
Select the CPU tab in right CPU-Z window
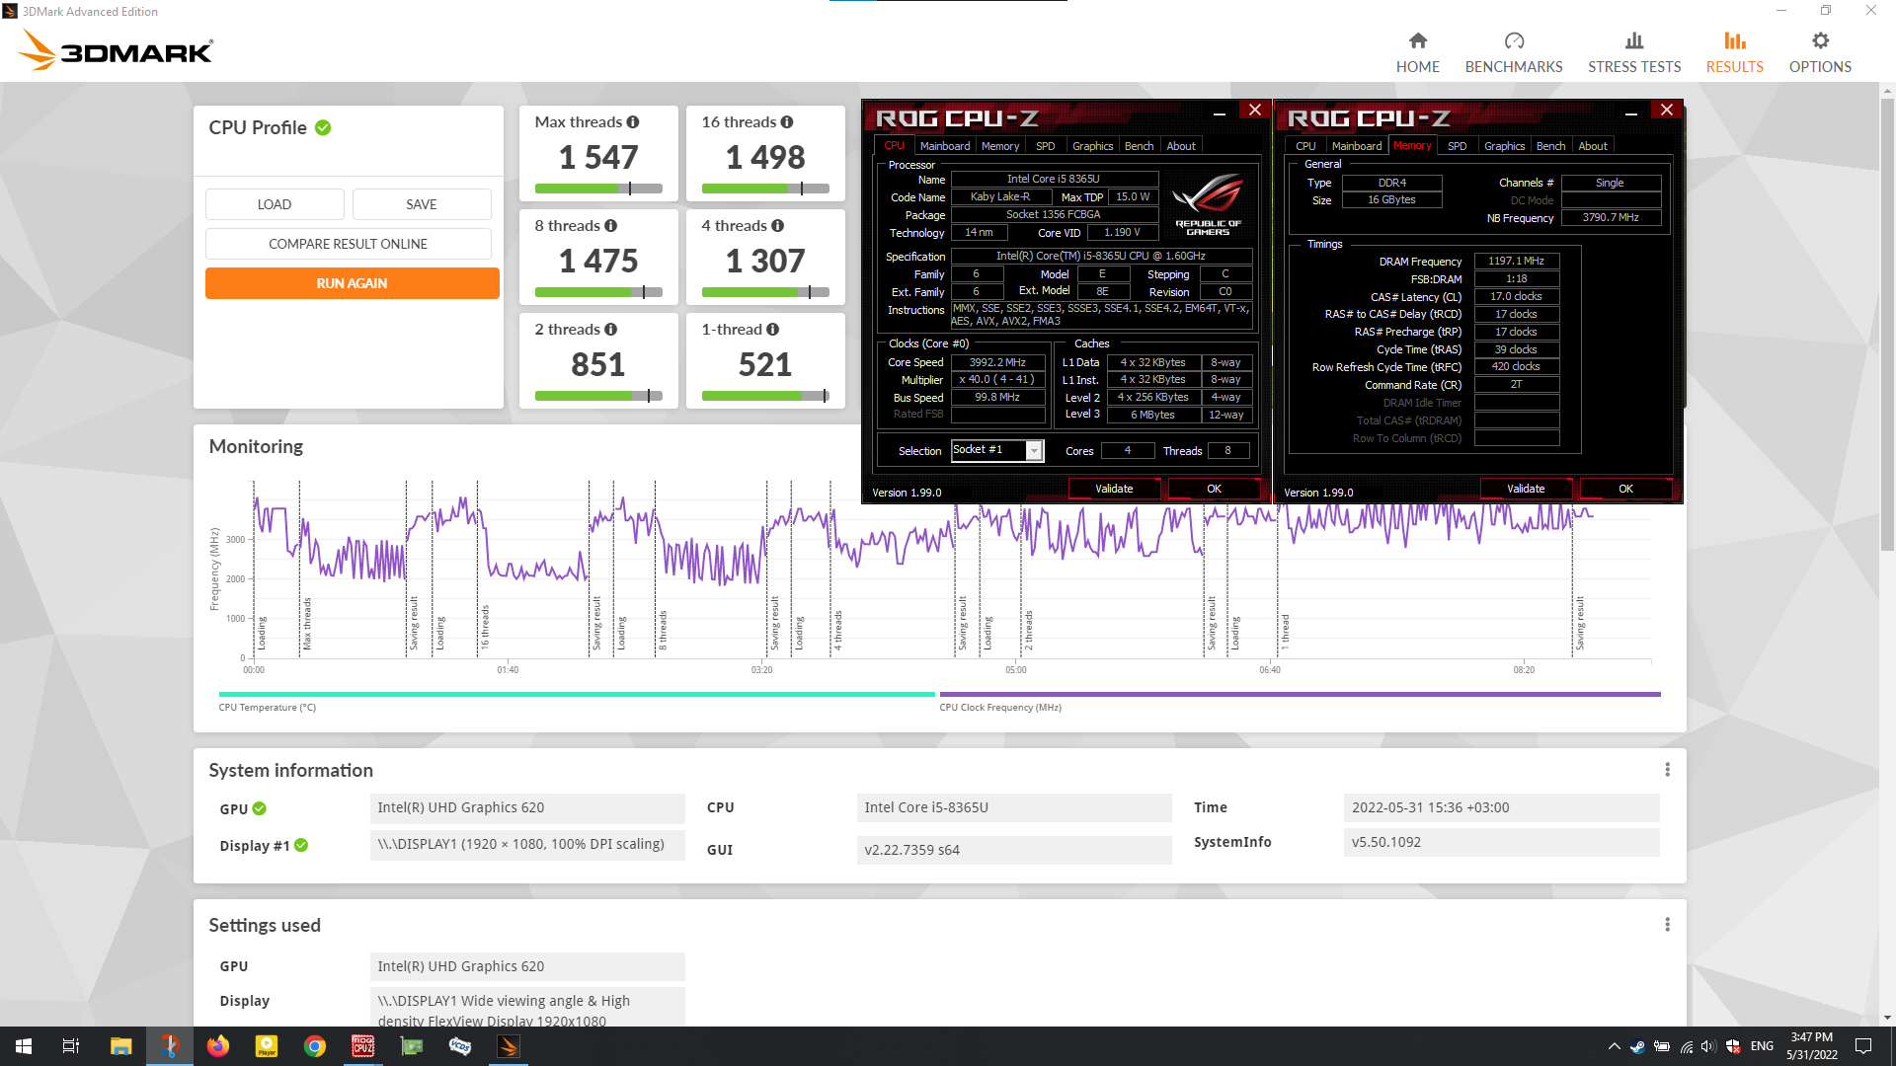[x=1305, y=146]
